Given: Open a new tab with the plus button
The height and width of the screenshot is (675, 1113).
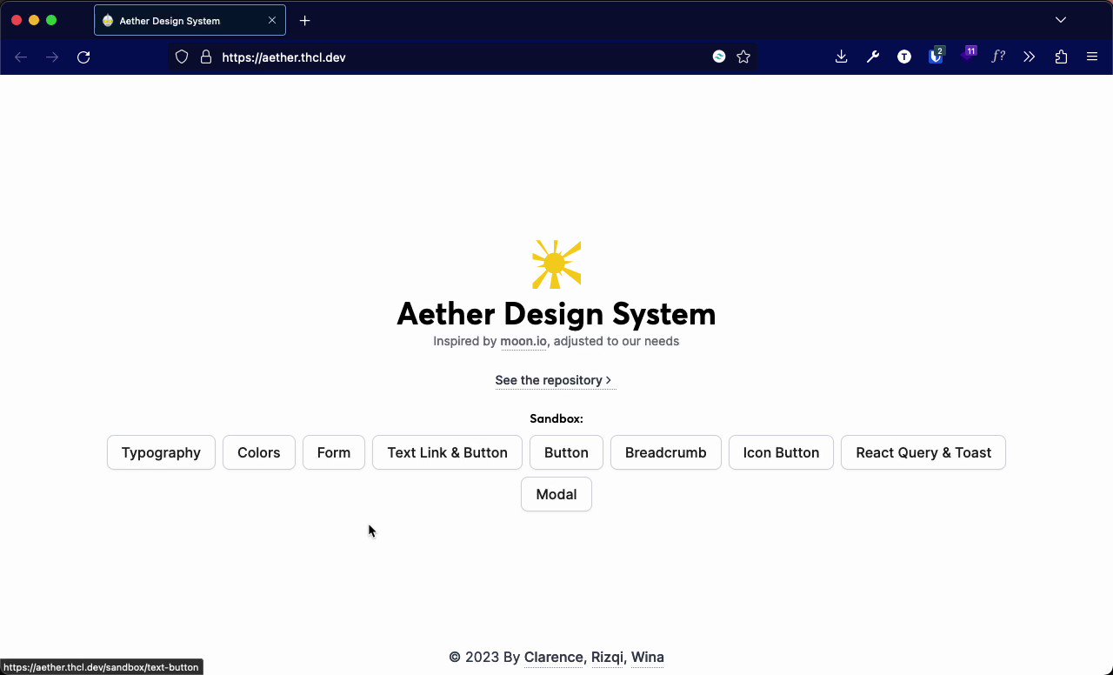Looking at the screenshot, I should coord(304,20).
